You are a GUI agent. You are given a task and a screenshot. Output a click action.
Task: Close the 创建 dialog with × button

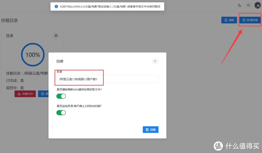[155, 61]
